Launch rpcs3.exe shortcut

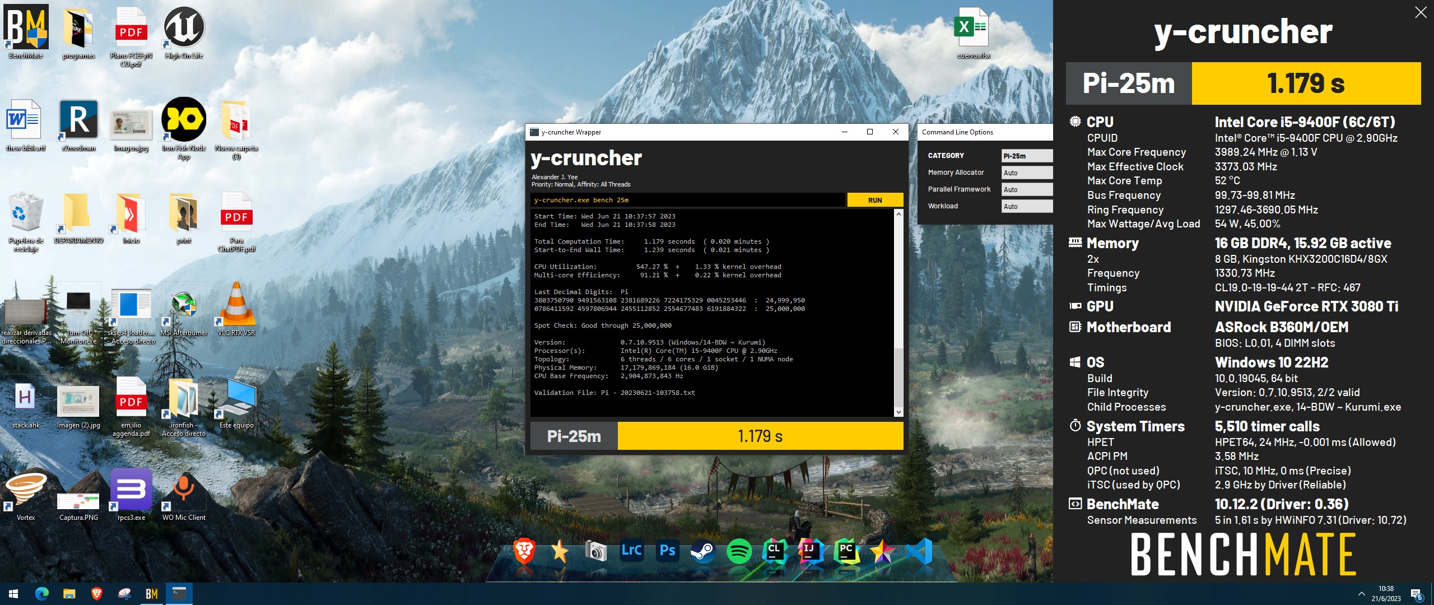click(x=131, y=495)
